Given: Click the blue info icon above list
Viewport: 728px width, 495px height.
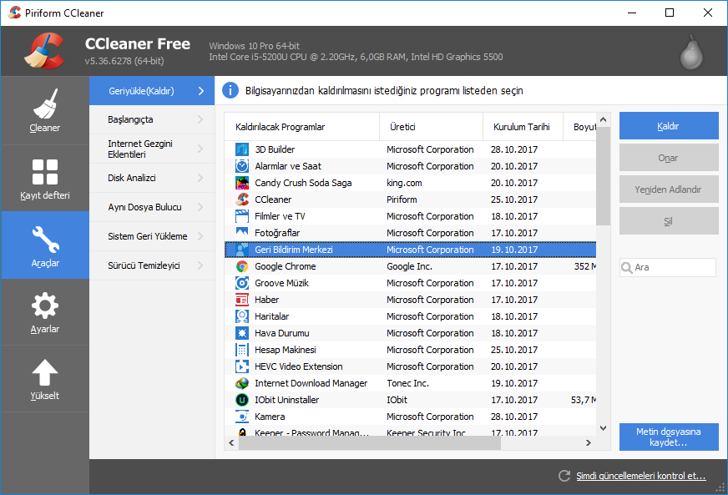Looking at the screenshot, I should [230, 90].
